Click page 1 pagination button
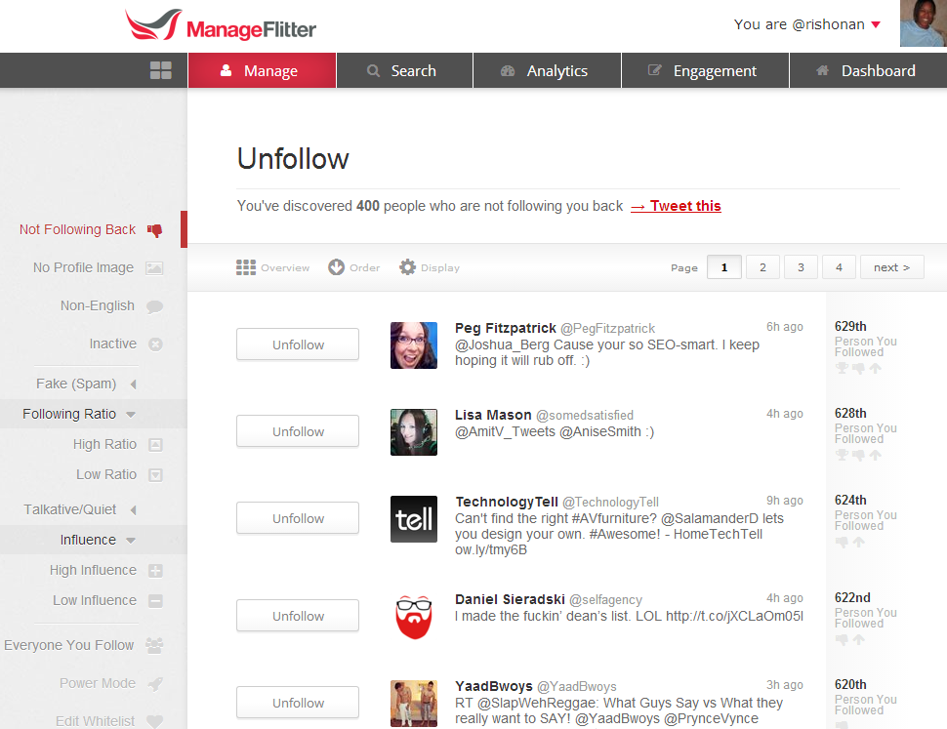The width and height of the screenshot is (947, 729). point(724,267)
